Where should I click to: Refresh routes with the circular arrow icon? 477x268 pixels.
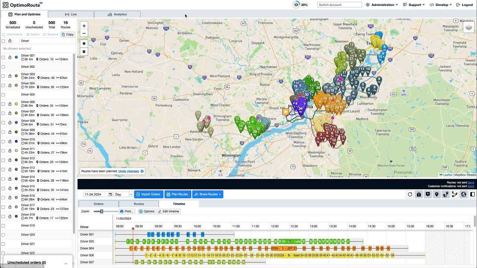click(410, 194)
